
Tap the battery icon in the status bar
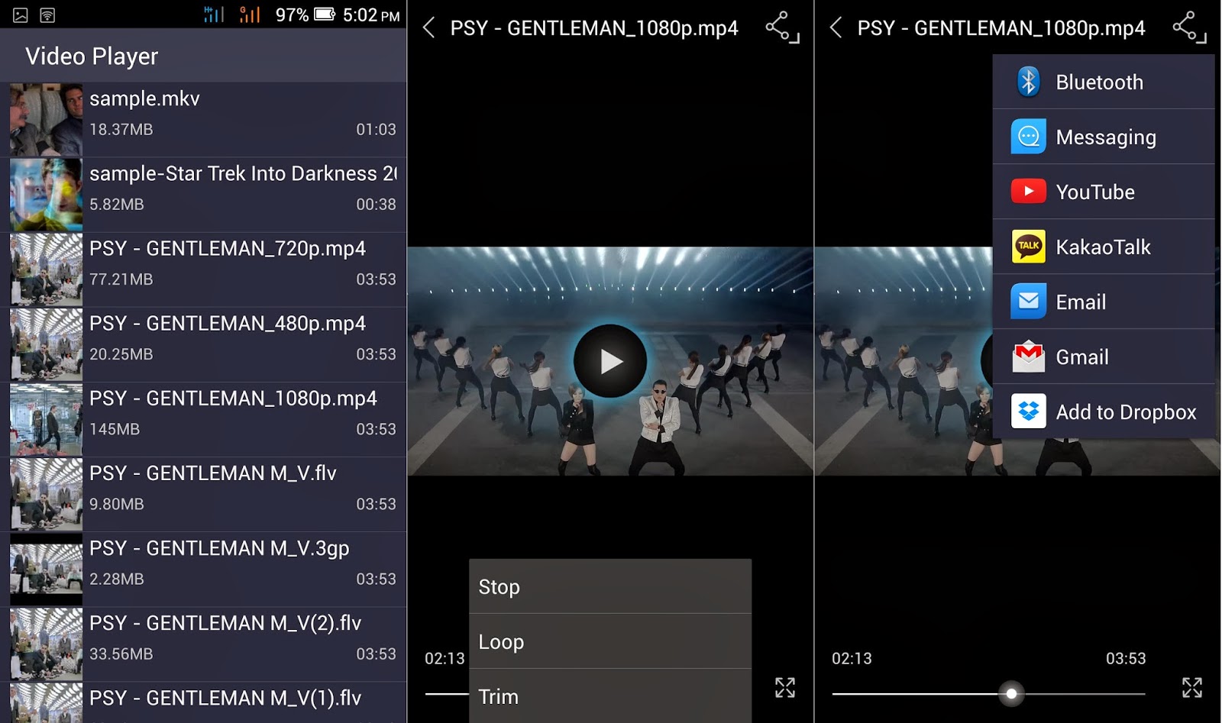(325, 15)
